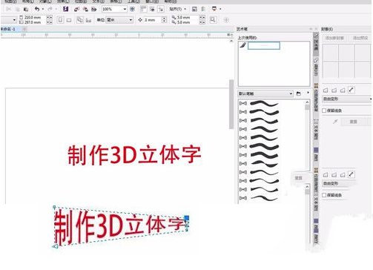Open the page size dropdown

coord(14,20)
